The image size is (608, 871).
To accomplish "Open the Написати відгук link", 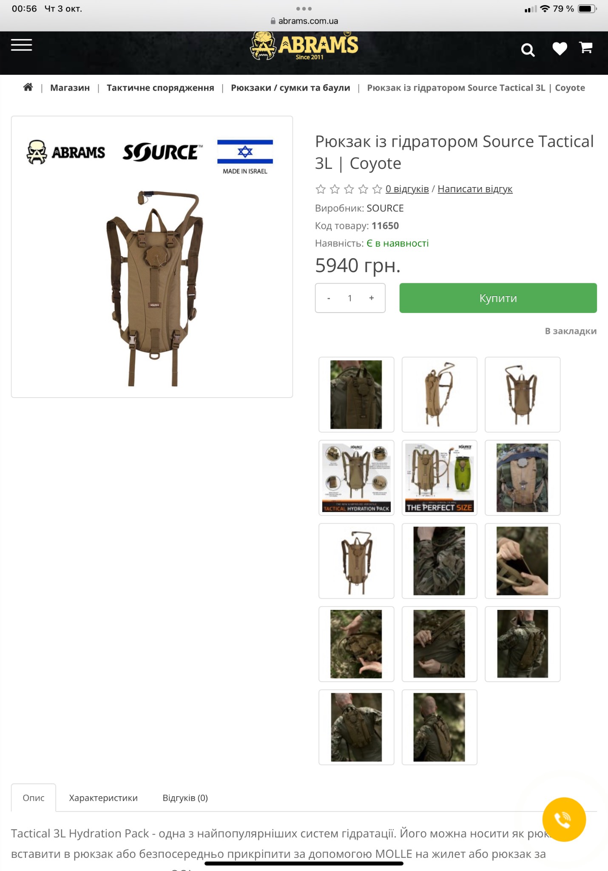I will 475,189.
